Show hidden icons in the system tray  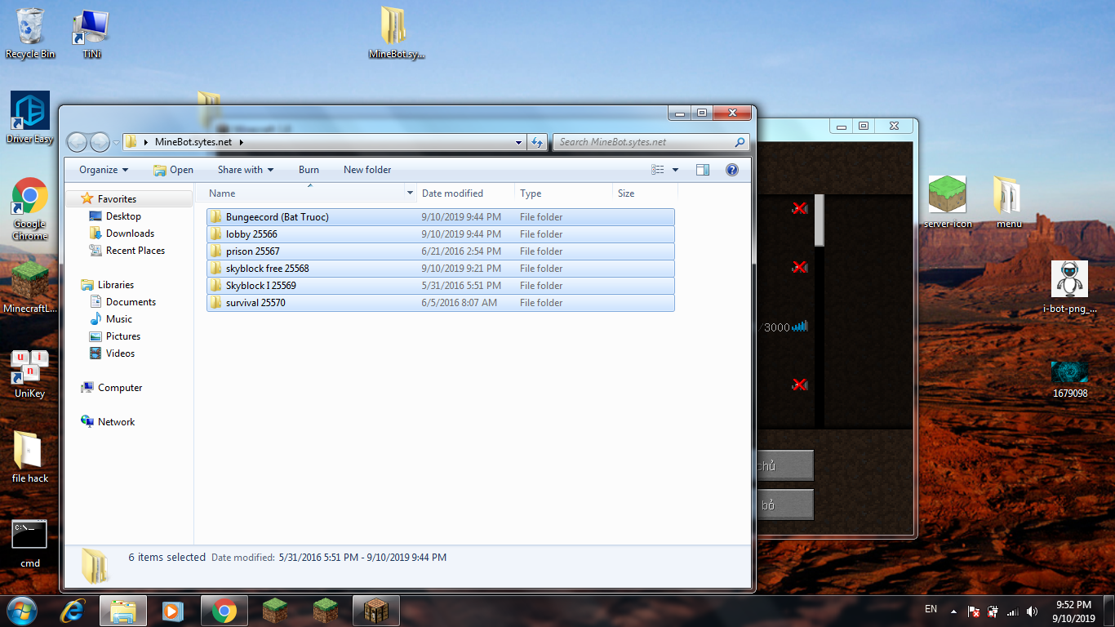(953, 611)
